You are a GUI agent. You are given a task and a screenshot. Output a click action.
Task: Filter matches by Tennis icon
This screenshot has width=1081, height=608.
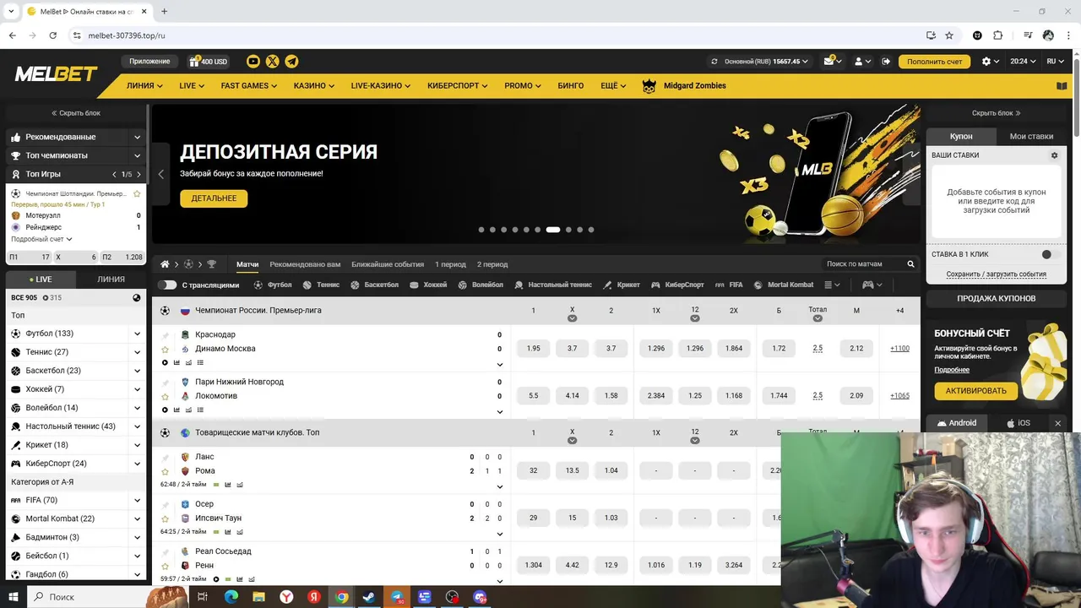coord(307,285)
